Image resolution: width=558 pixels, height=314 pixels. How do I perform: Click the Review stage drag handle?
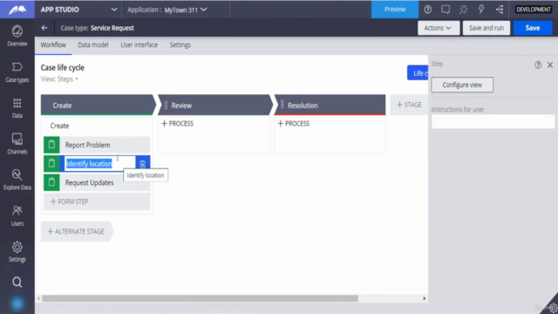166,105
